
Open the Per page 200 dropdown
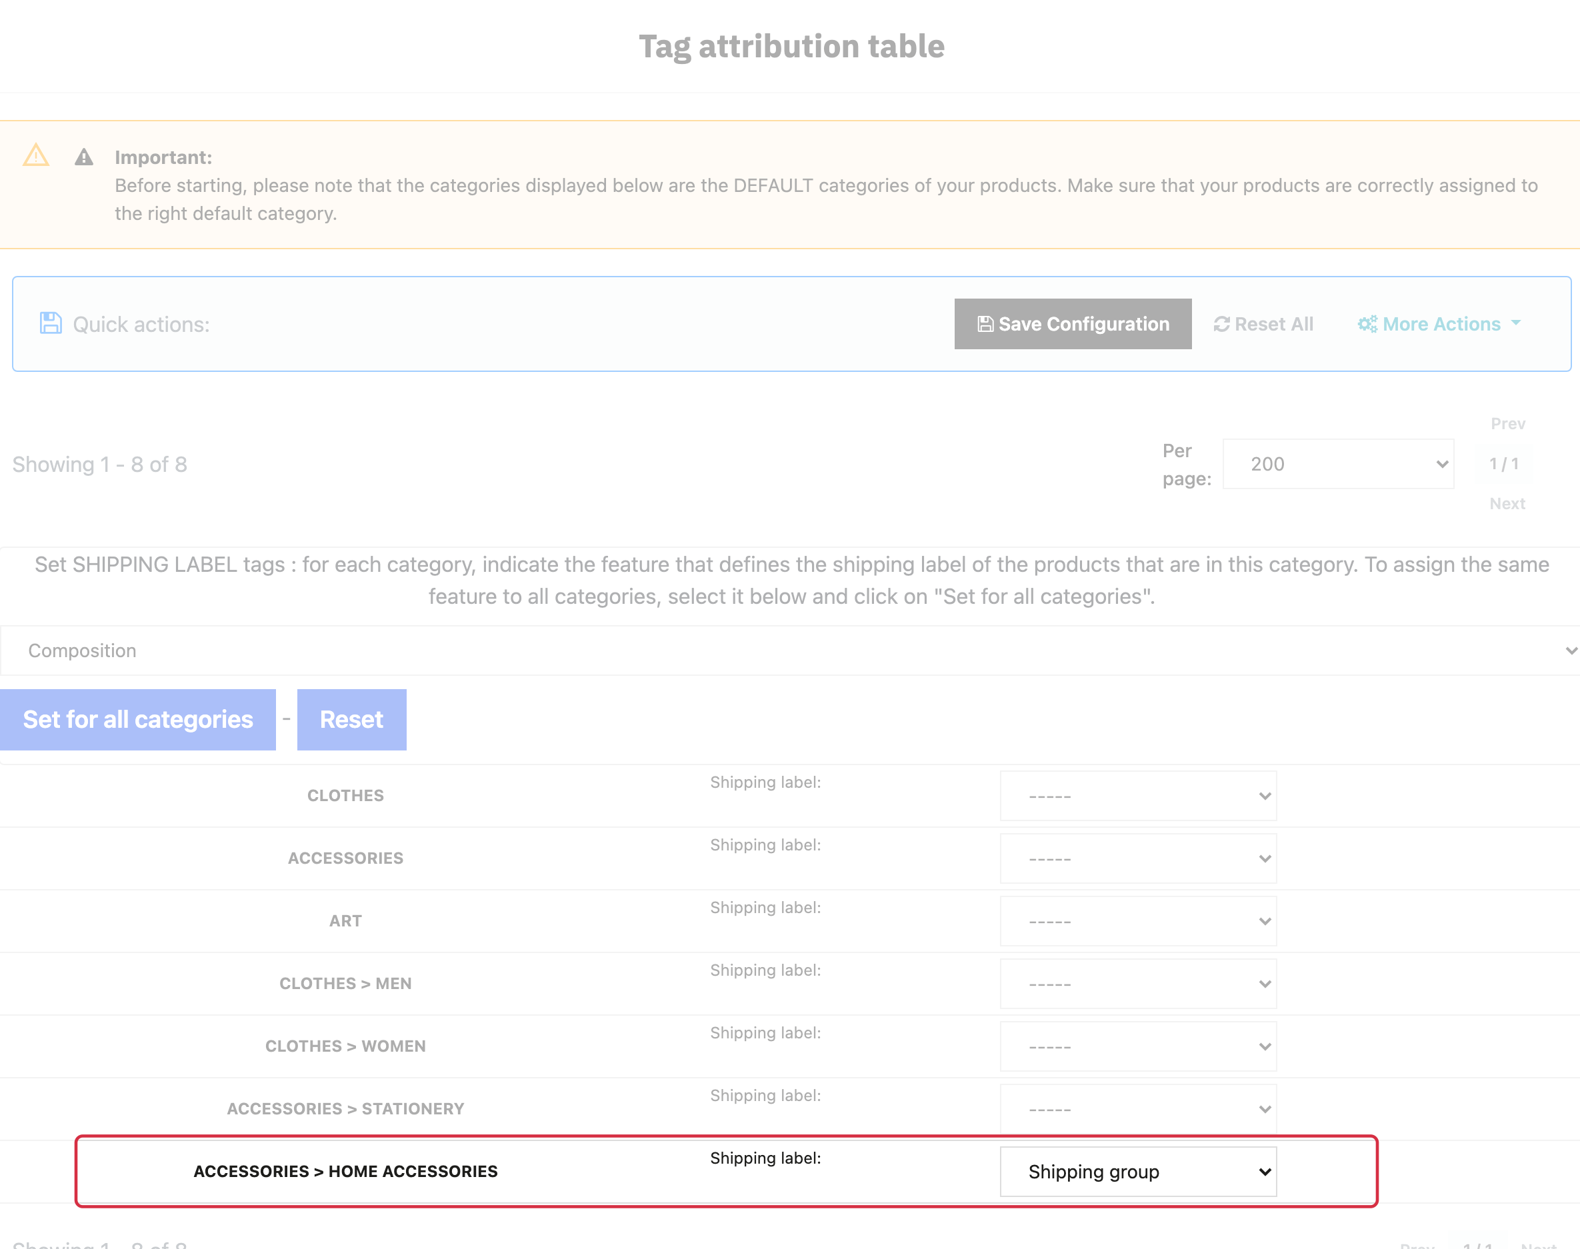pos(1338,464)
